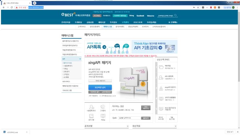
Task: Click the key icon in address bar
Action: 194,7
